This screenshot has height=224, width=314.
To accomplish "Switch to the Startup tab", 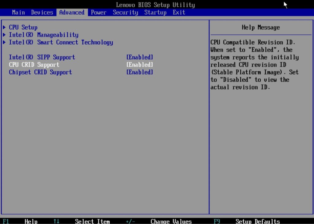I will pos(155,13).
